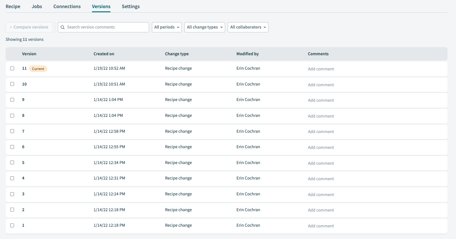Check the box next to version 7
Viewport: 456px width, 239px height.
click(12, 131)
